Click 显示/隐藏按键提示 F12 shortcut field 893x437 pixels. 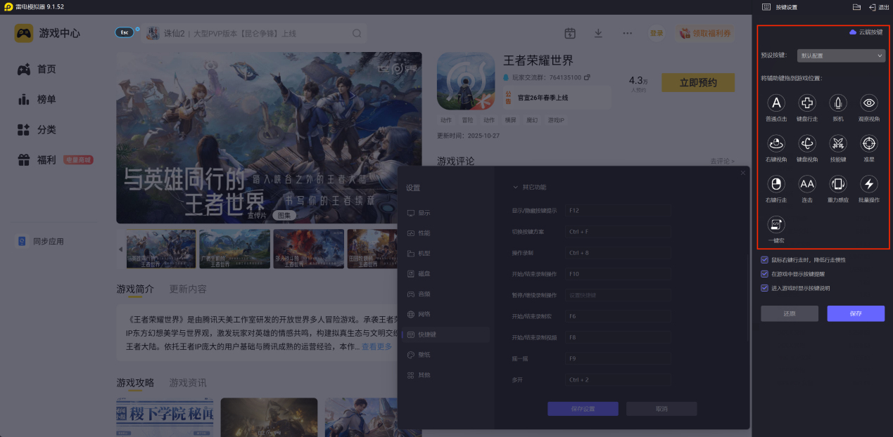[x=617, y=210]
